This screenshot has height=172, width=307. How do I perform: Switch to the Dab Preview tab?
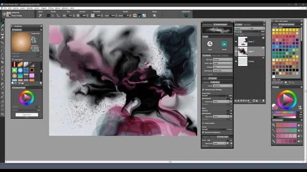[x=208, y=24]
